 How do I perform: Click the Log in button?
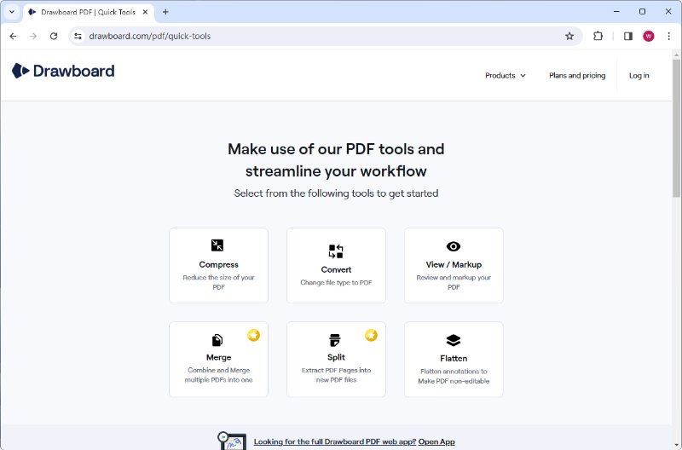pyautogui.click(x=639, y=75)
